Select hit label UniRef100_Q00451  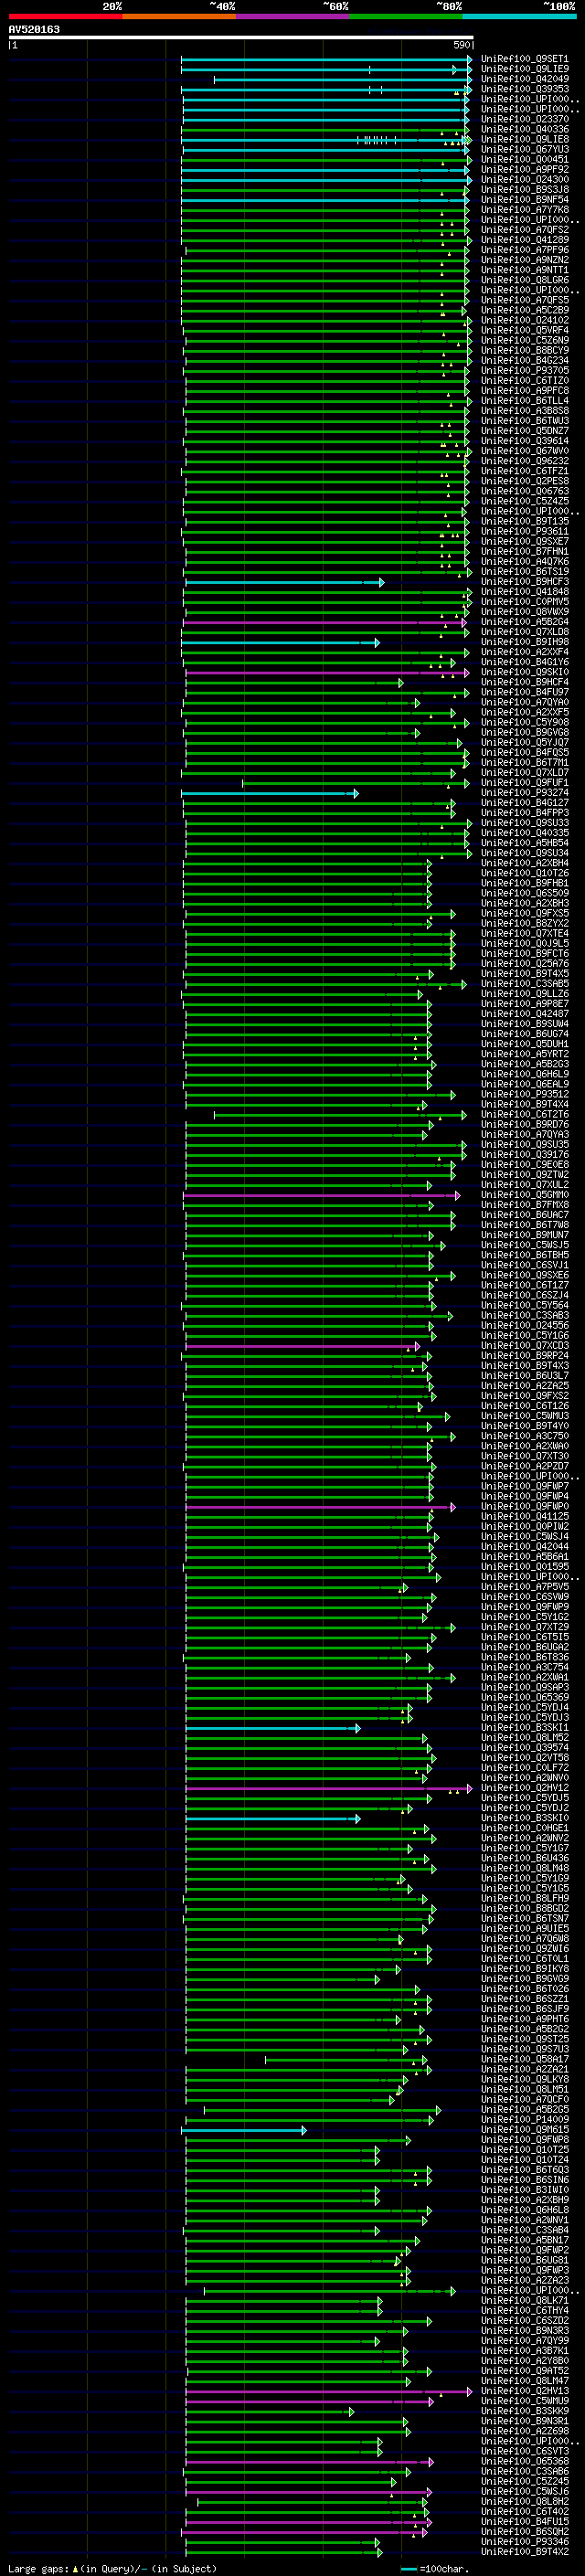click(x=524, y=159)
